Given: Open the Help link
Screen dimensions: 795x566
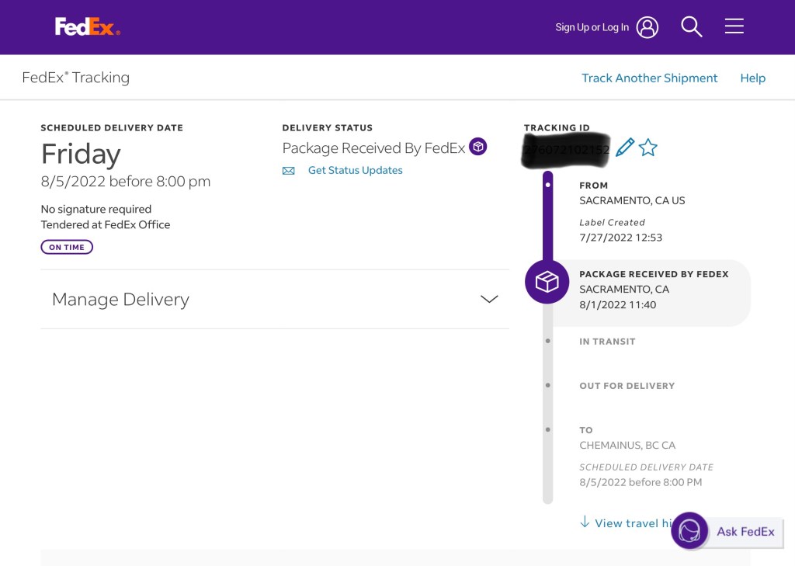Looking at the screenshot, I should (752, 78).
